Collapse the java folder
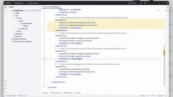 [x=16, y=21]
